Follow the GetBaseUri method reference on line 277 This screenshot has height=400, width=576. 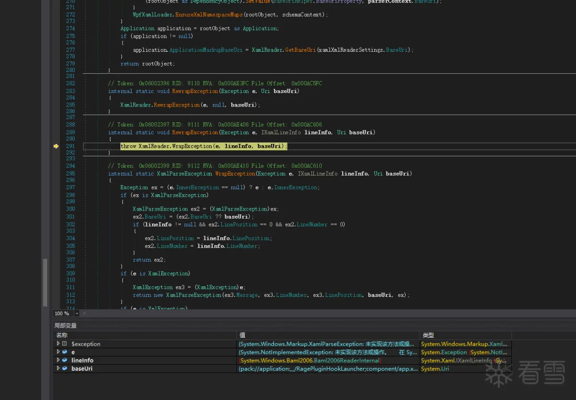[x=300, y=50]
